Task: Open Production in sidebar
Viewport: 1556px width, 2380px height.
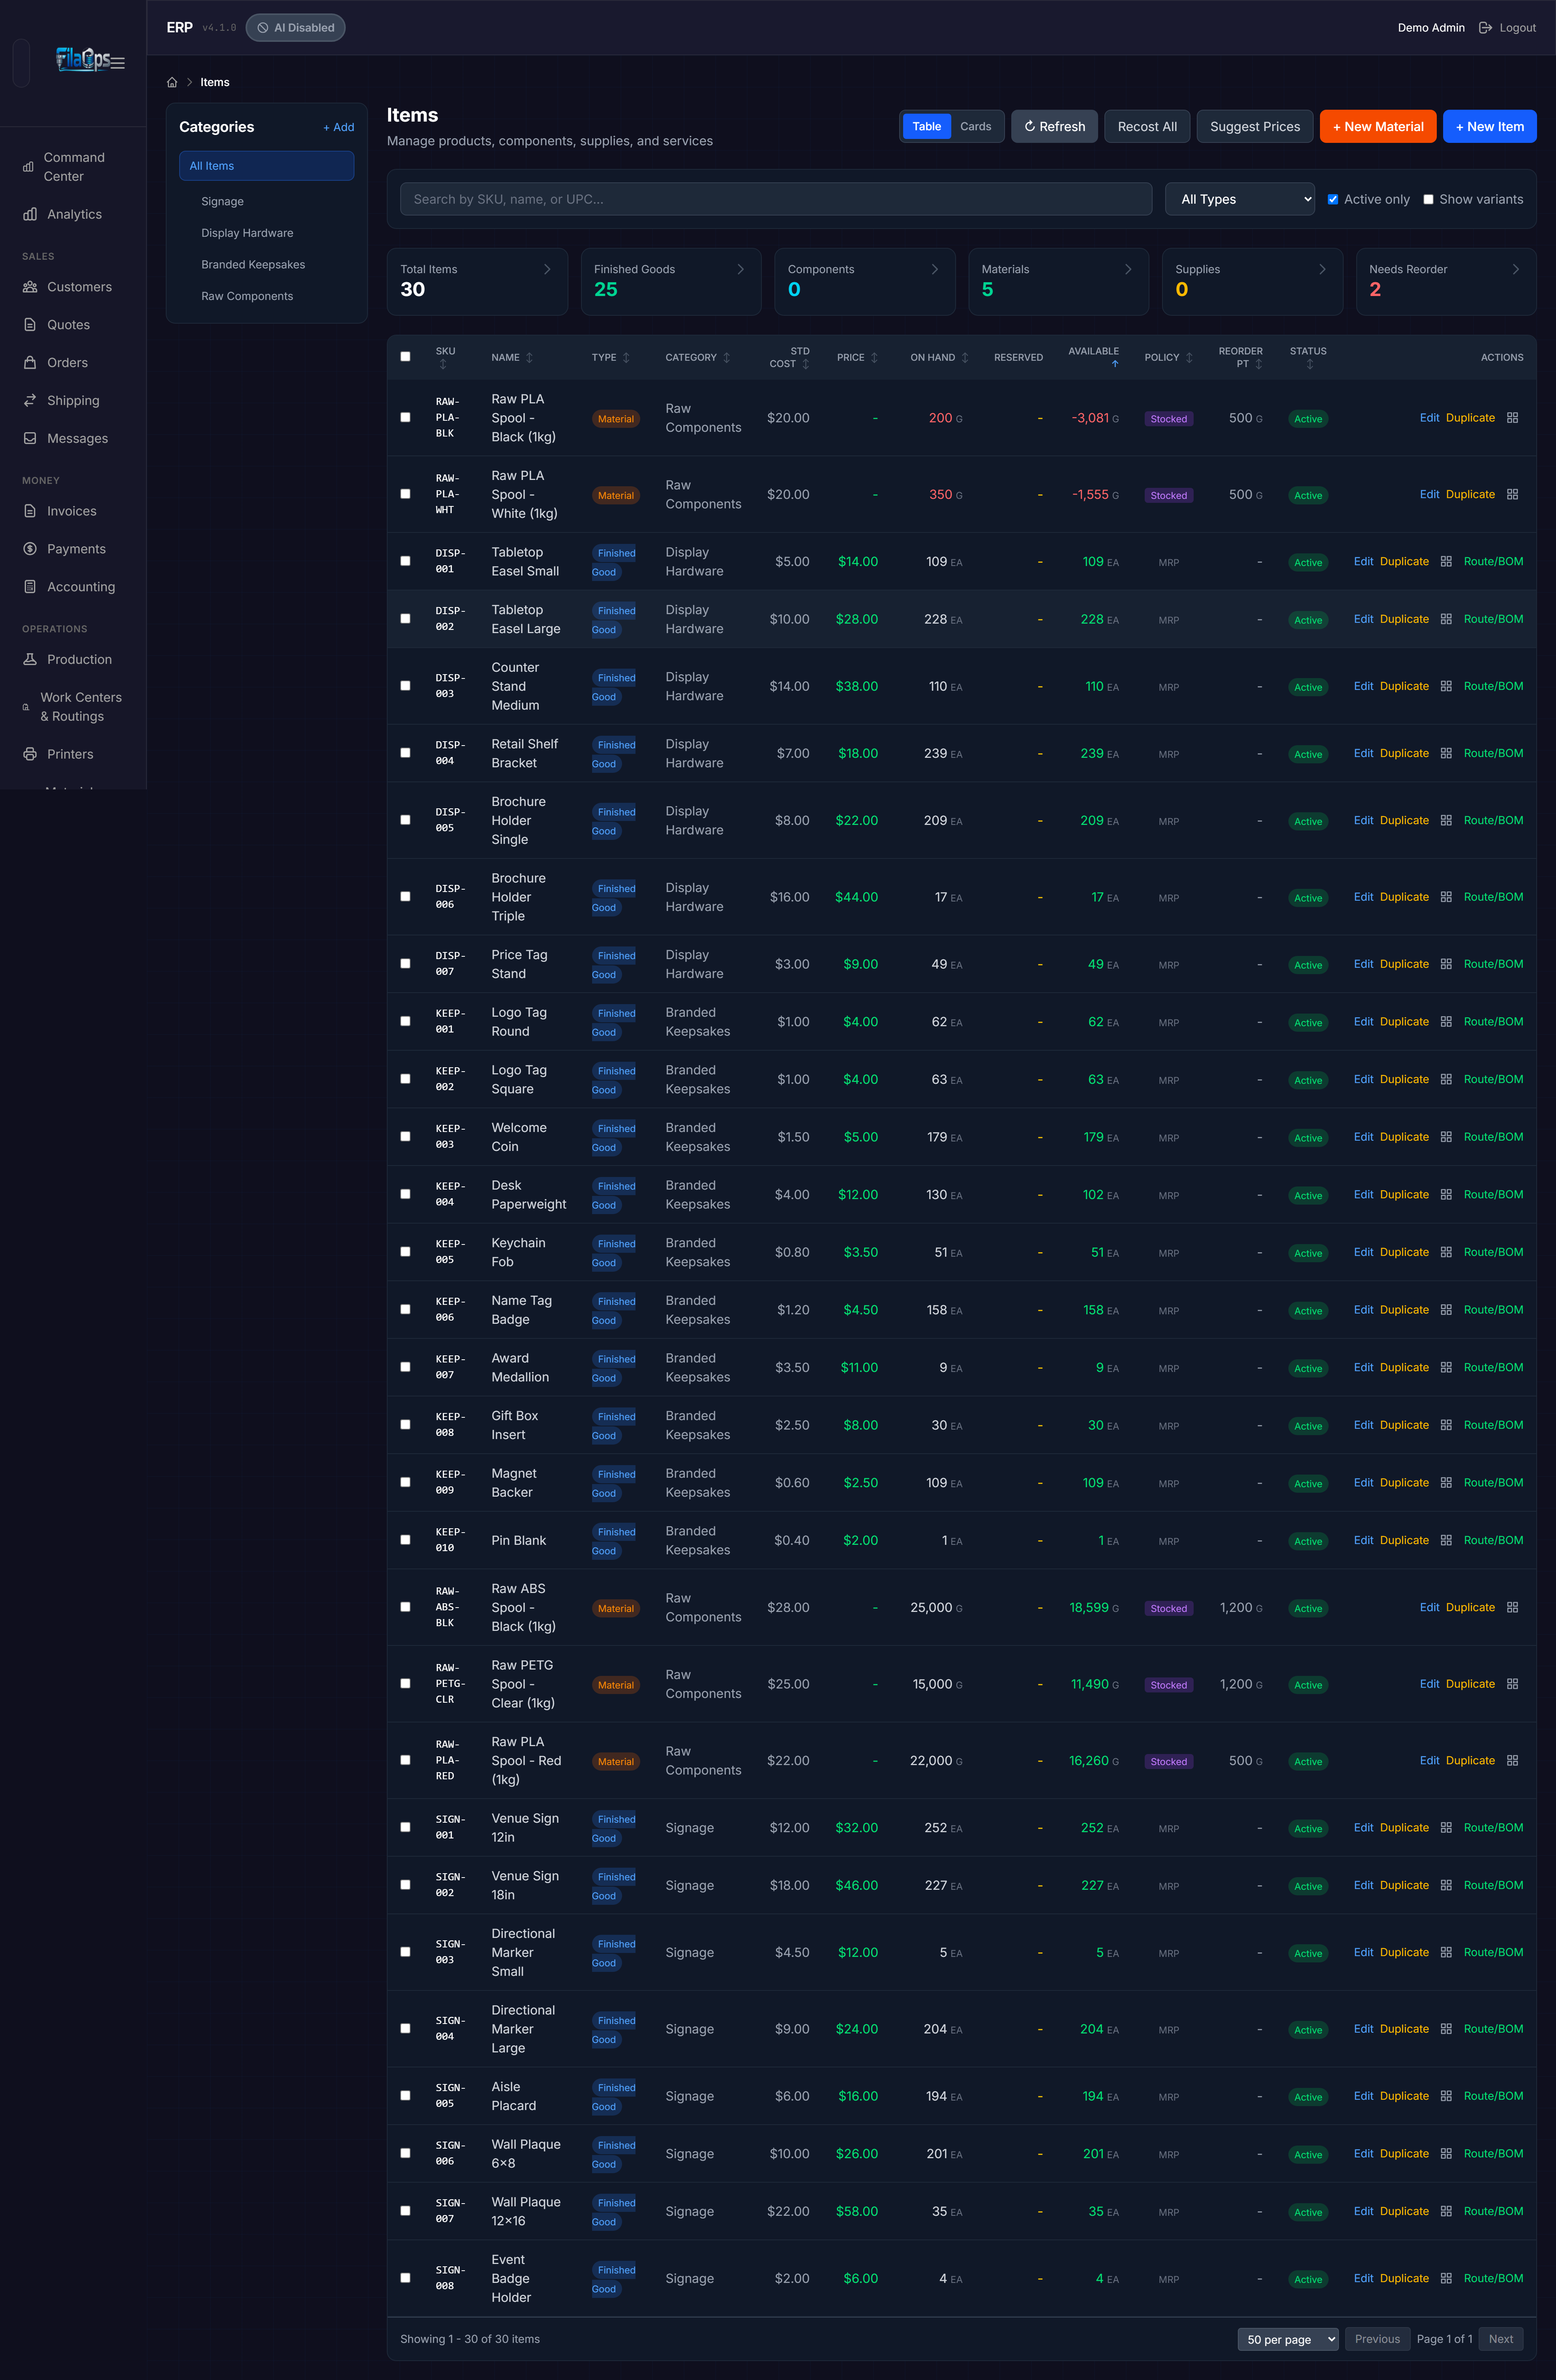Action: click(x=73, y=660)
